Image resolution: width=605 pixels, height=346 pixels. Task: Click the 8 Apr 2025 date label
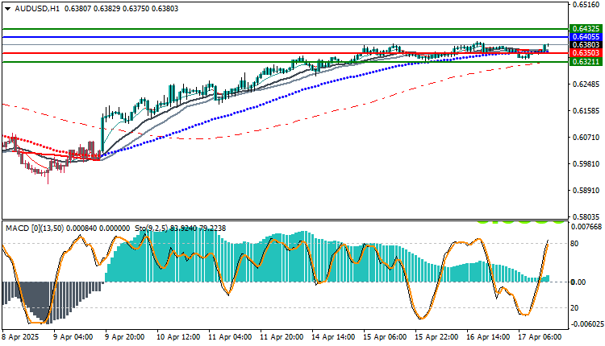click(x=20, y=337)
